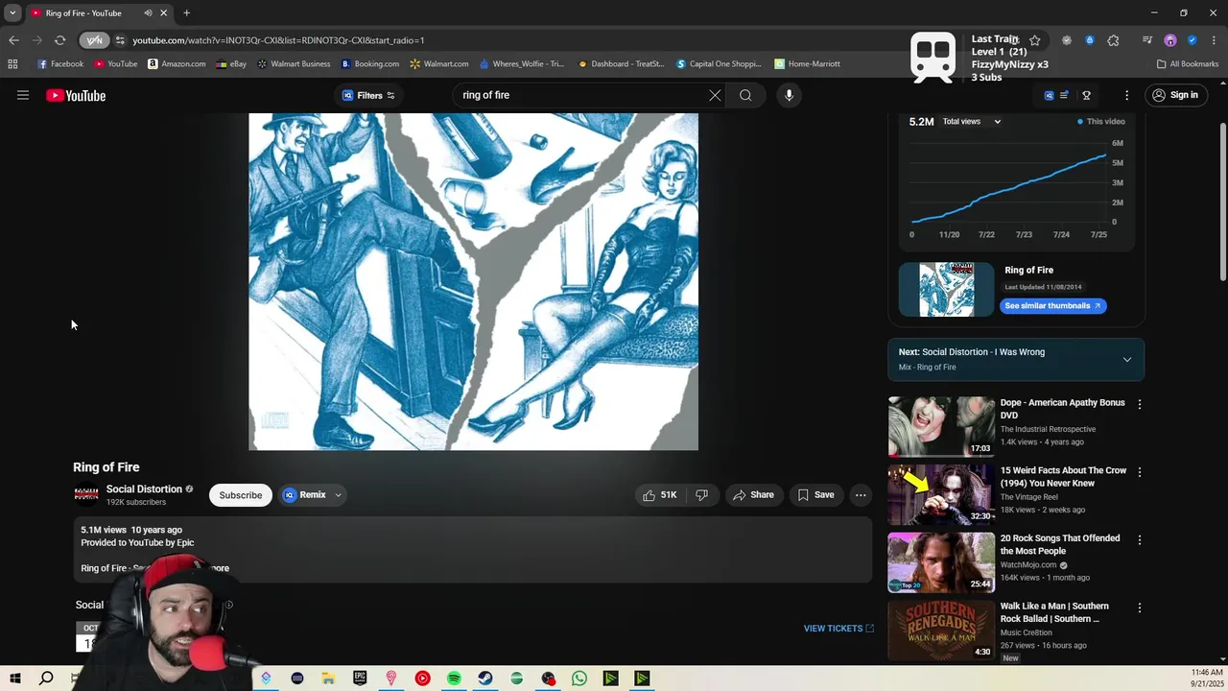Click the magnifier search button
This screenshot has height=691, width=1228.
coord(745,95)
